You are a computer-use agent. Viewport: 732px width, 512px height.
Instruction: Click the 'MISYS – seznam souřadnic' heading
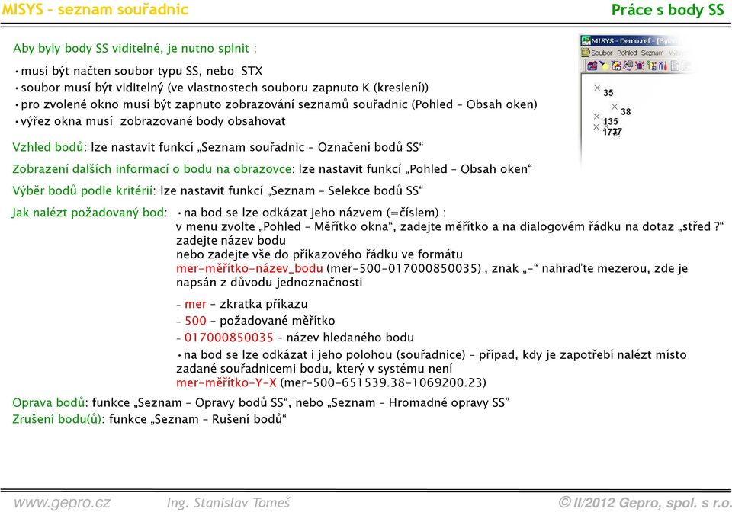click(x=95, y=9)
